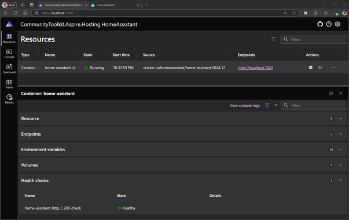Toggle show/hide masked values eye icon
This screenshot has height=220, width=349.
pyautogui.click(x=275, y=105)
